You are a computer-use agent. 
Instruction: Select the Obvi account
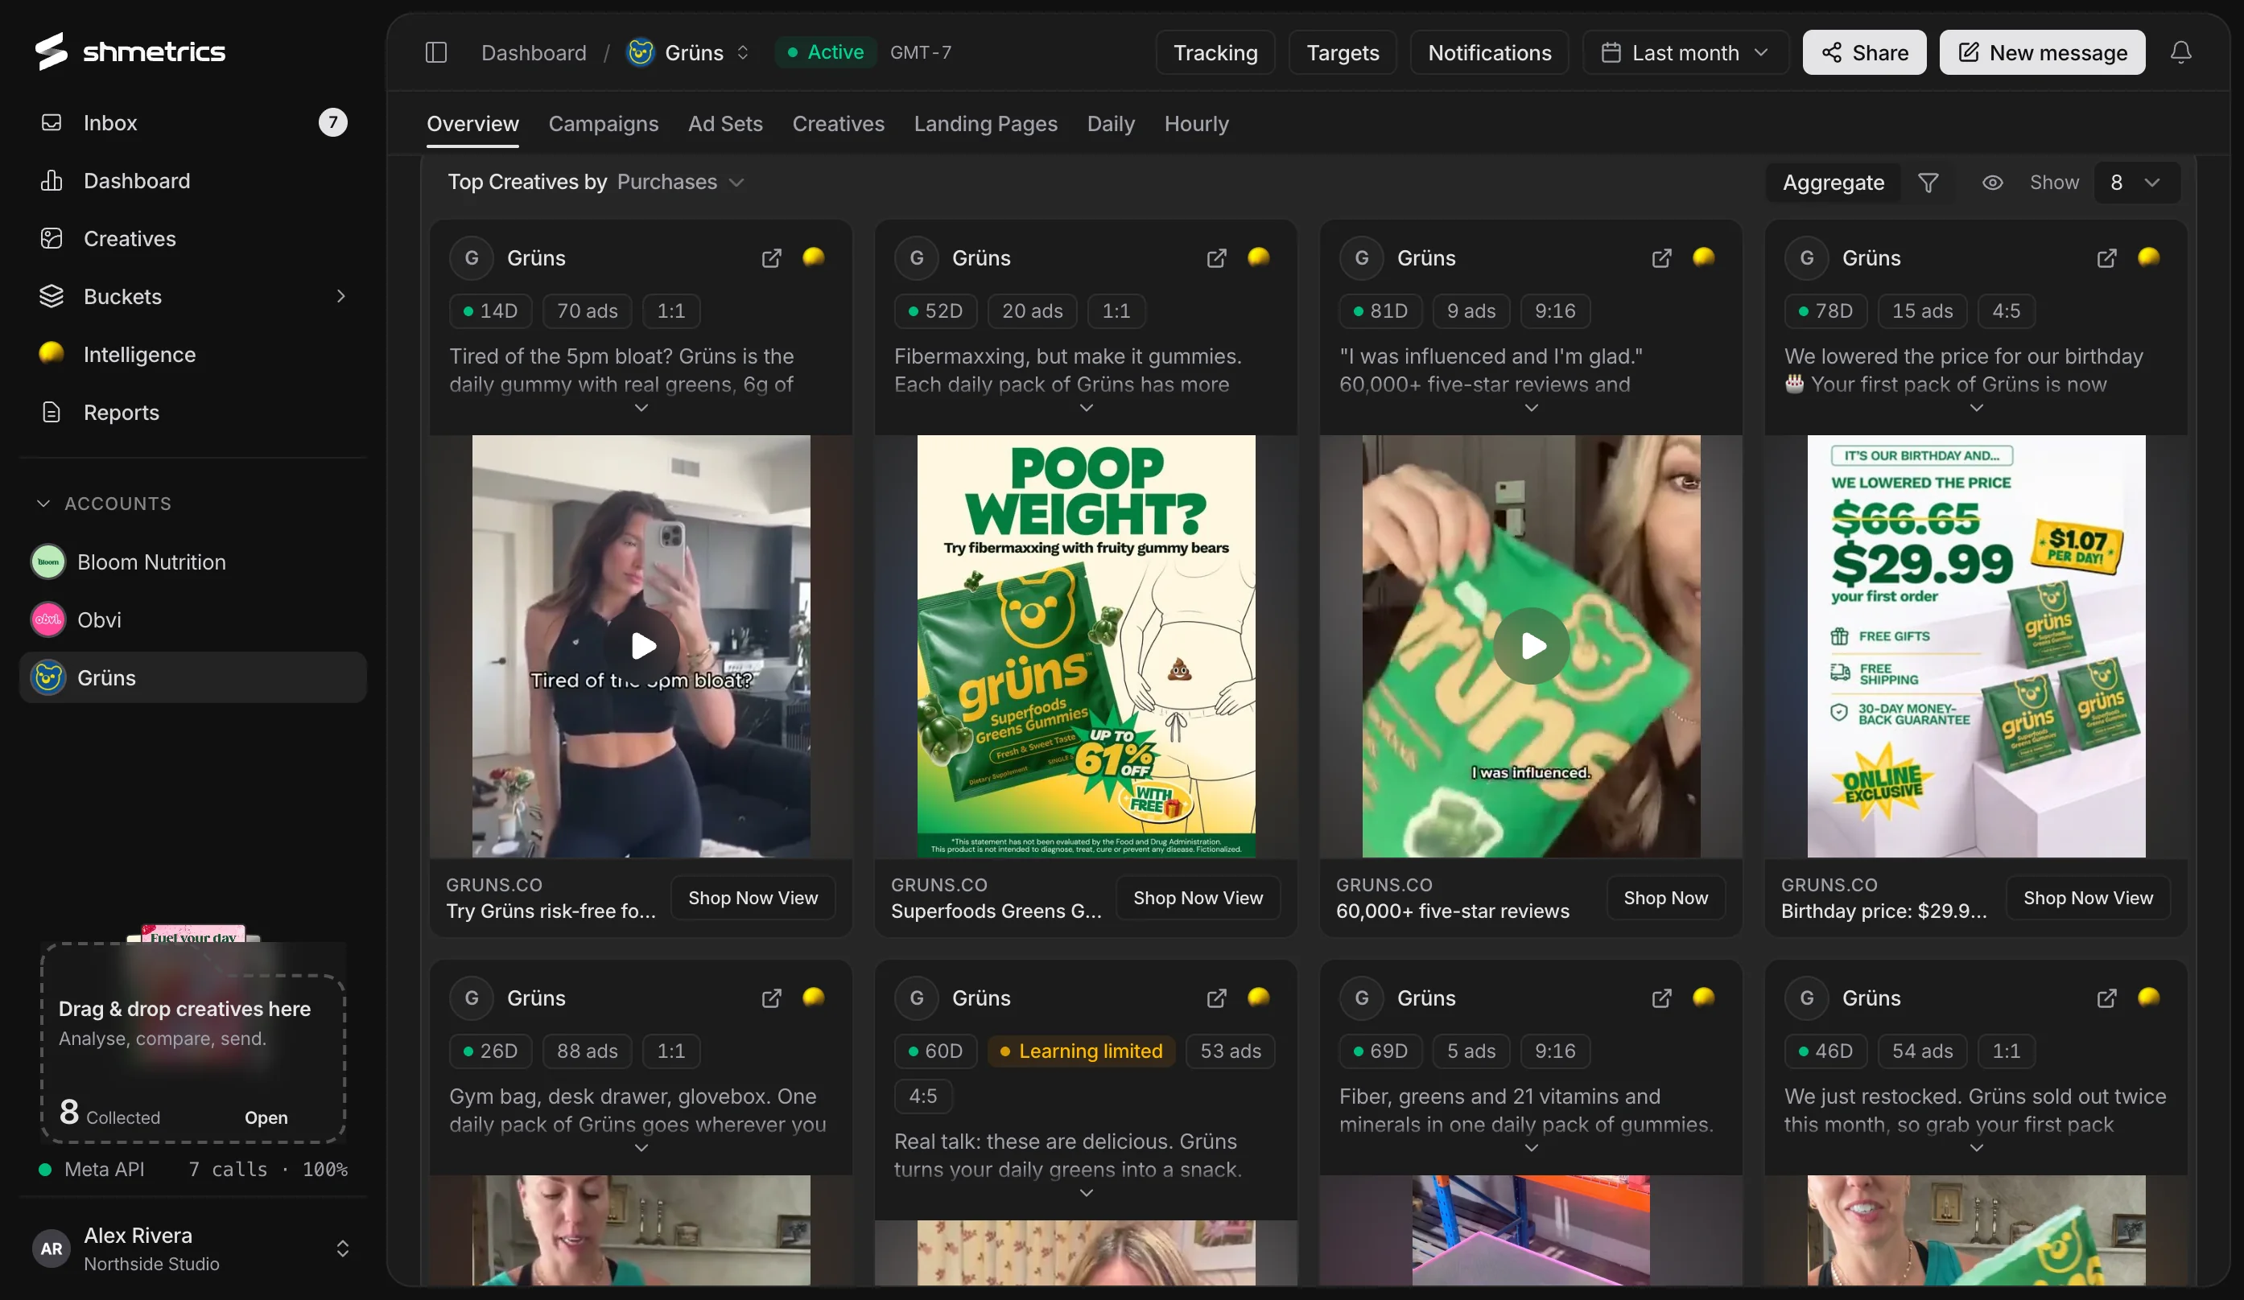pyautogui.click(x=192, y=619)
